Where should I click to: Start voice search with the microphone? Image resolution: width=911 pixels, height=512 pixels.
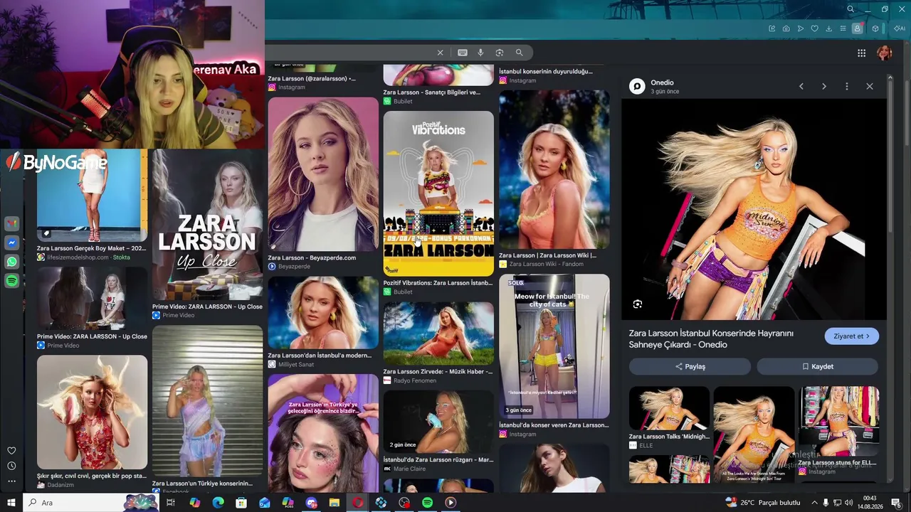click(x=480, y=53)
